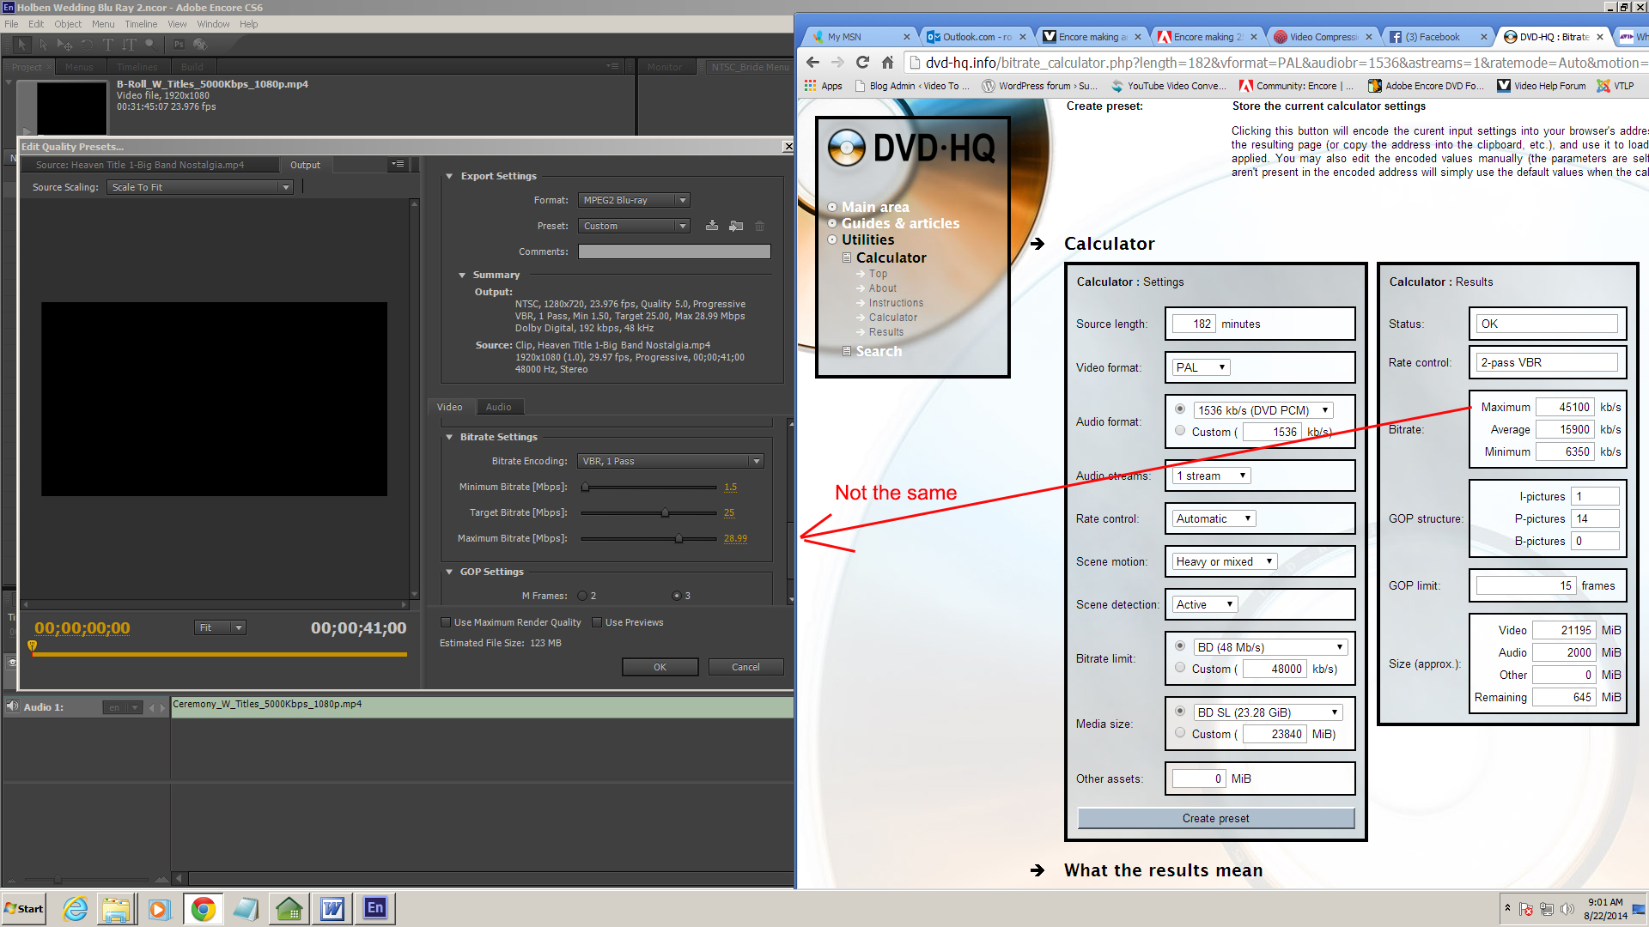Open Microsoft Word from the taskbar
The height and width of the screenshot is (927, 1649).
click(332, 908)
